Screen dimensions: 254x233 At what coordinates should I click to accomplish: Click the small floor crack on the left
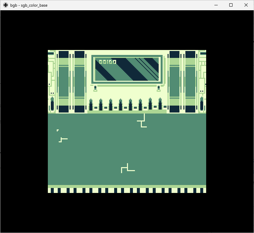pyautogui.click(x=63, y=140)
